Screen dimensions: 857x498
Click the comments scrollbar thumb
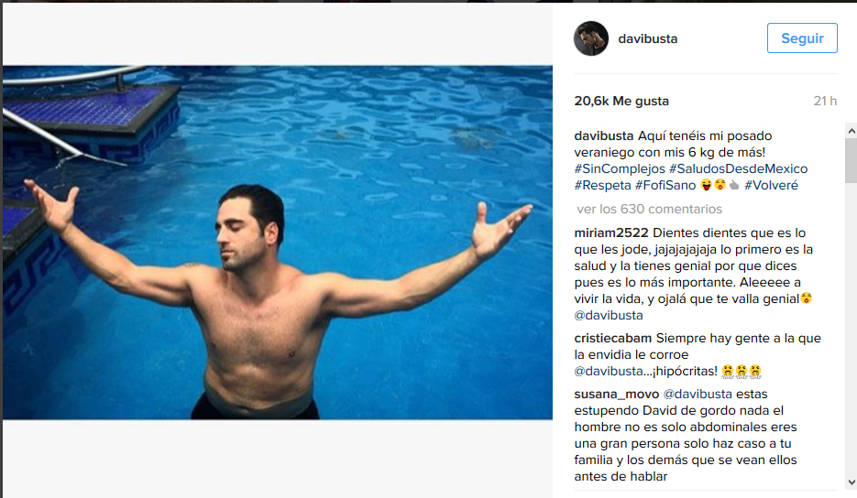[x=851, y=160]
